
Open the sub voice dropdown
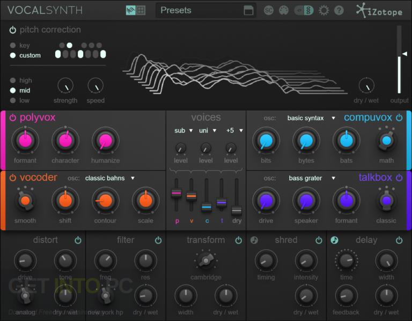(x=183, y=131)
